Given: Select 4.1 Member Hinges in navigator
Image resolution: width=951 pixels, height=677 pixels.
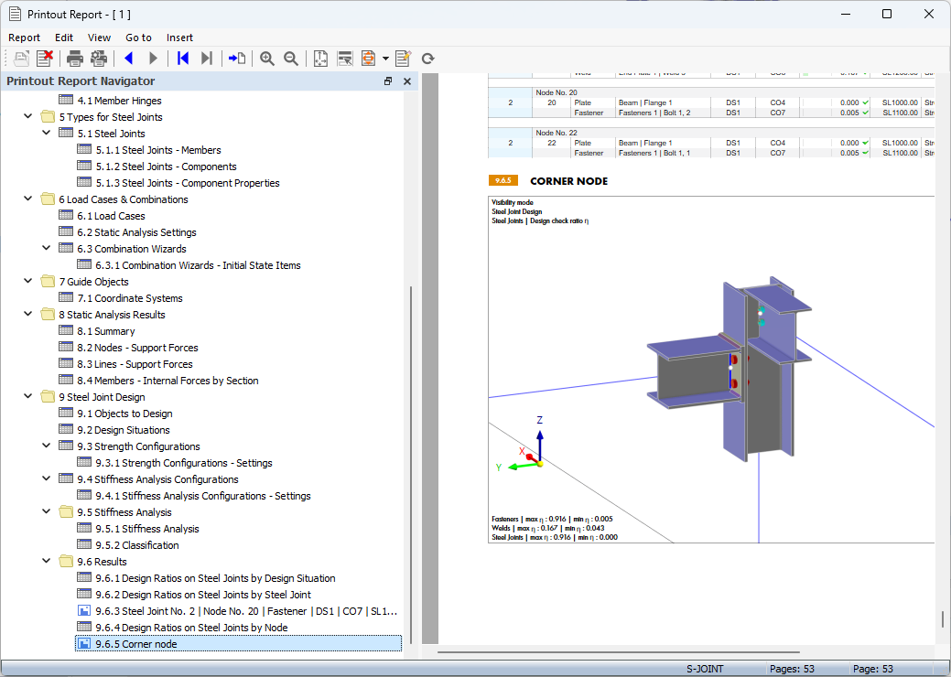Looking at the screenshot, I should 119,101.
